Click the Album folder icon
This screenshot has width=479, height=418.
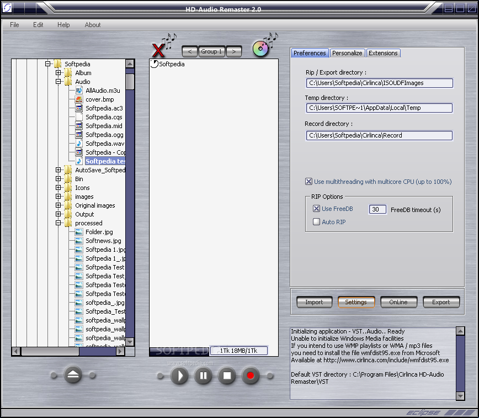(x=68, y=73)
